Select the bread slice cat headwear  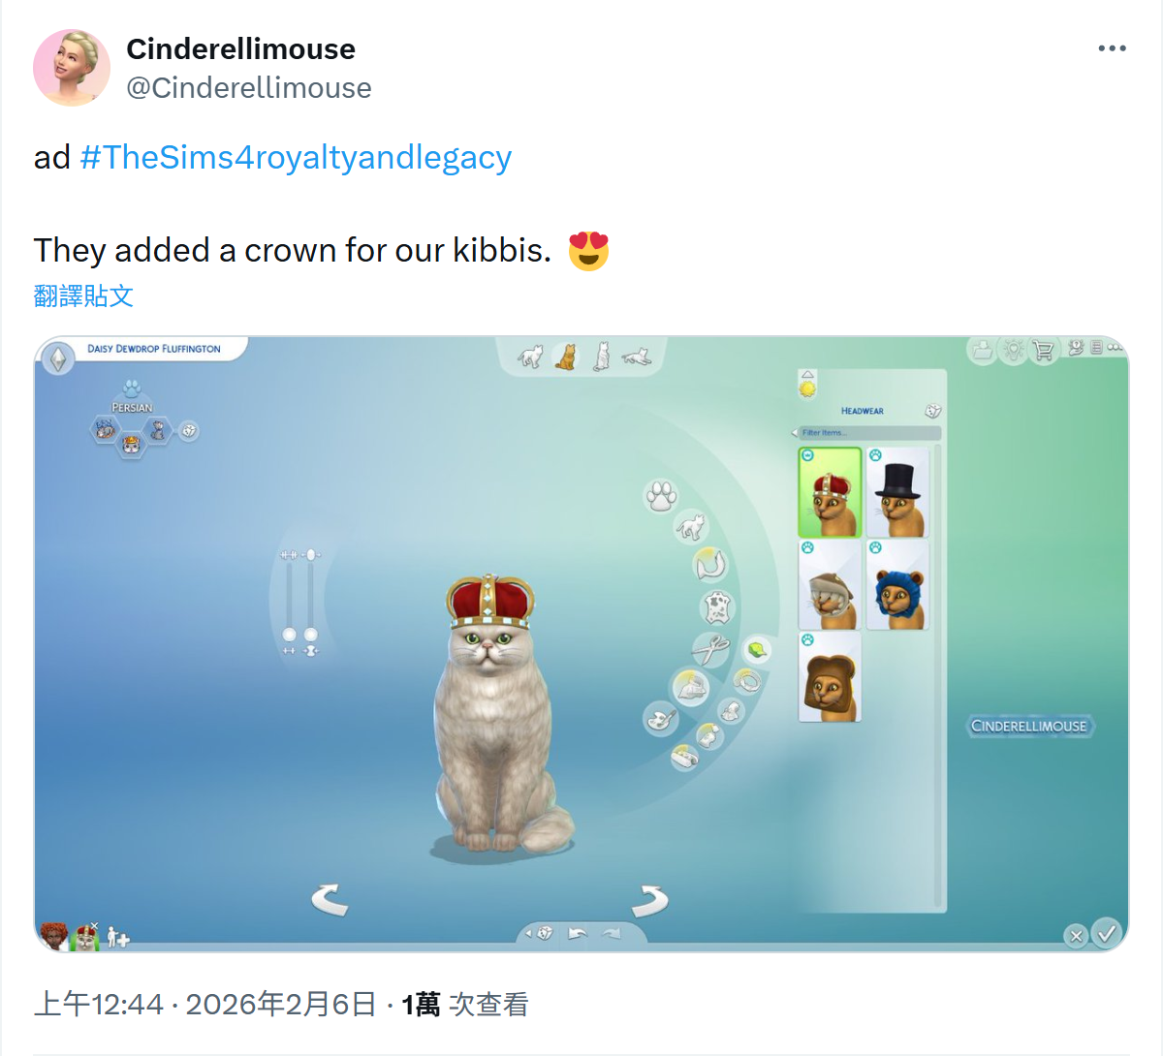830,677
